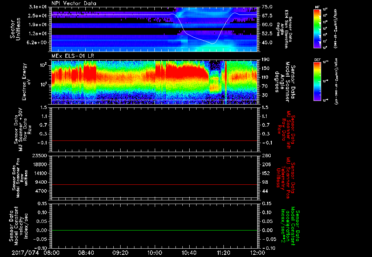Select the 'NPI Vector Data' panel title
Viewport: 372px width, 257px height.
74,3
